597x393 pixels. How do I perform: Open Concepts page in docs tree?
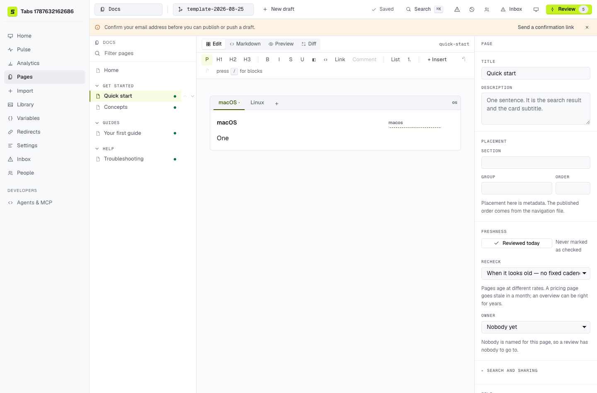136,107
